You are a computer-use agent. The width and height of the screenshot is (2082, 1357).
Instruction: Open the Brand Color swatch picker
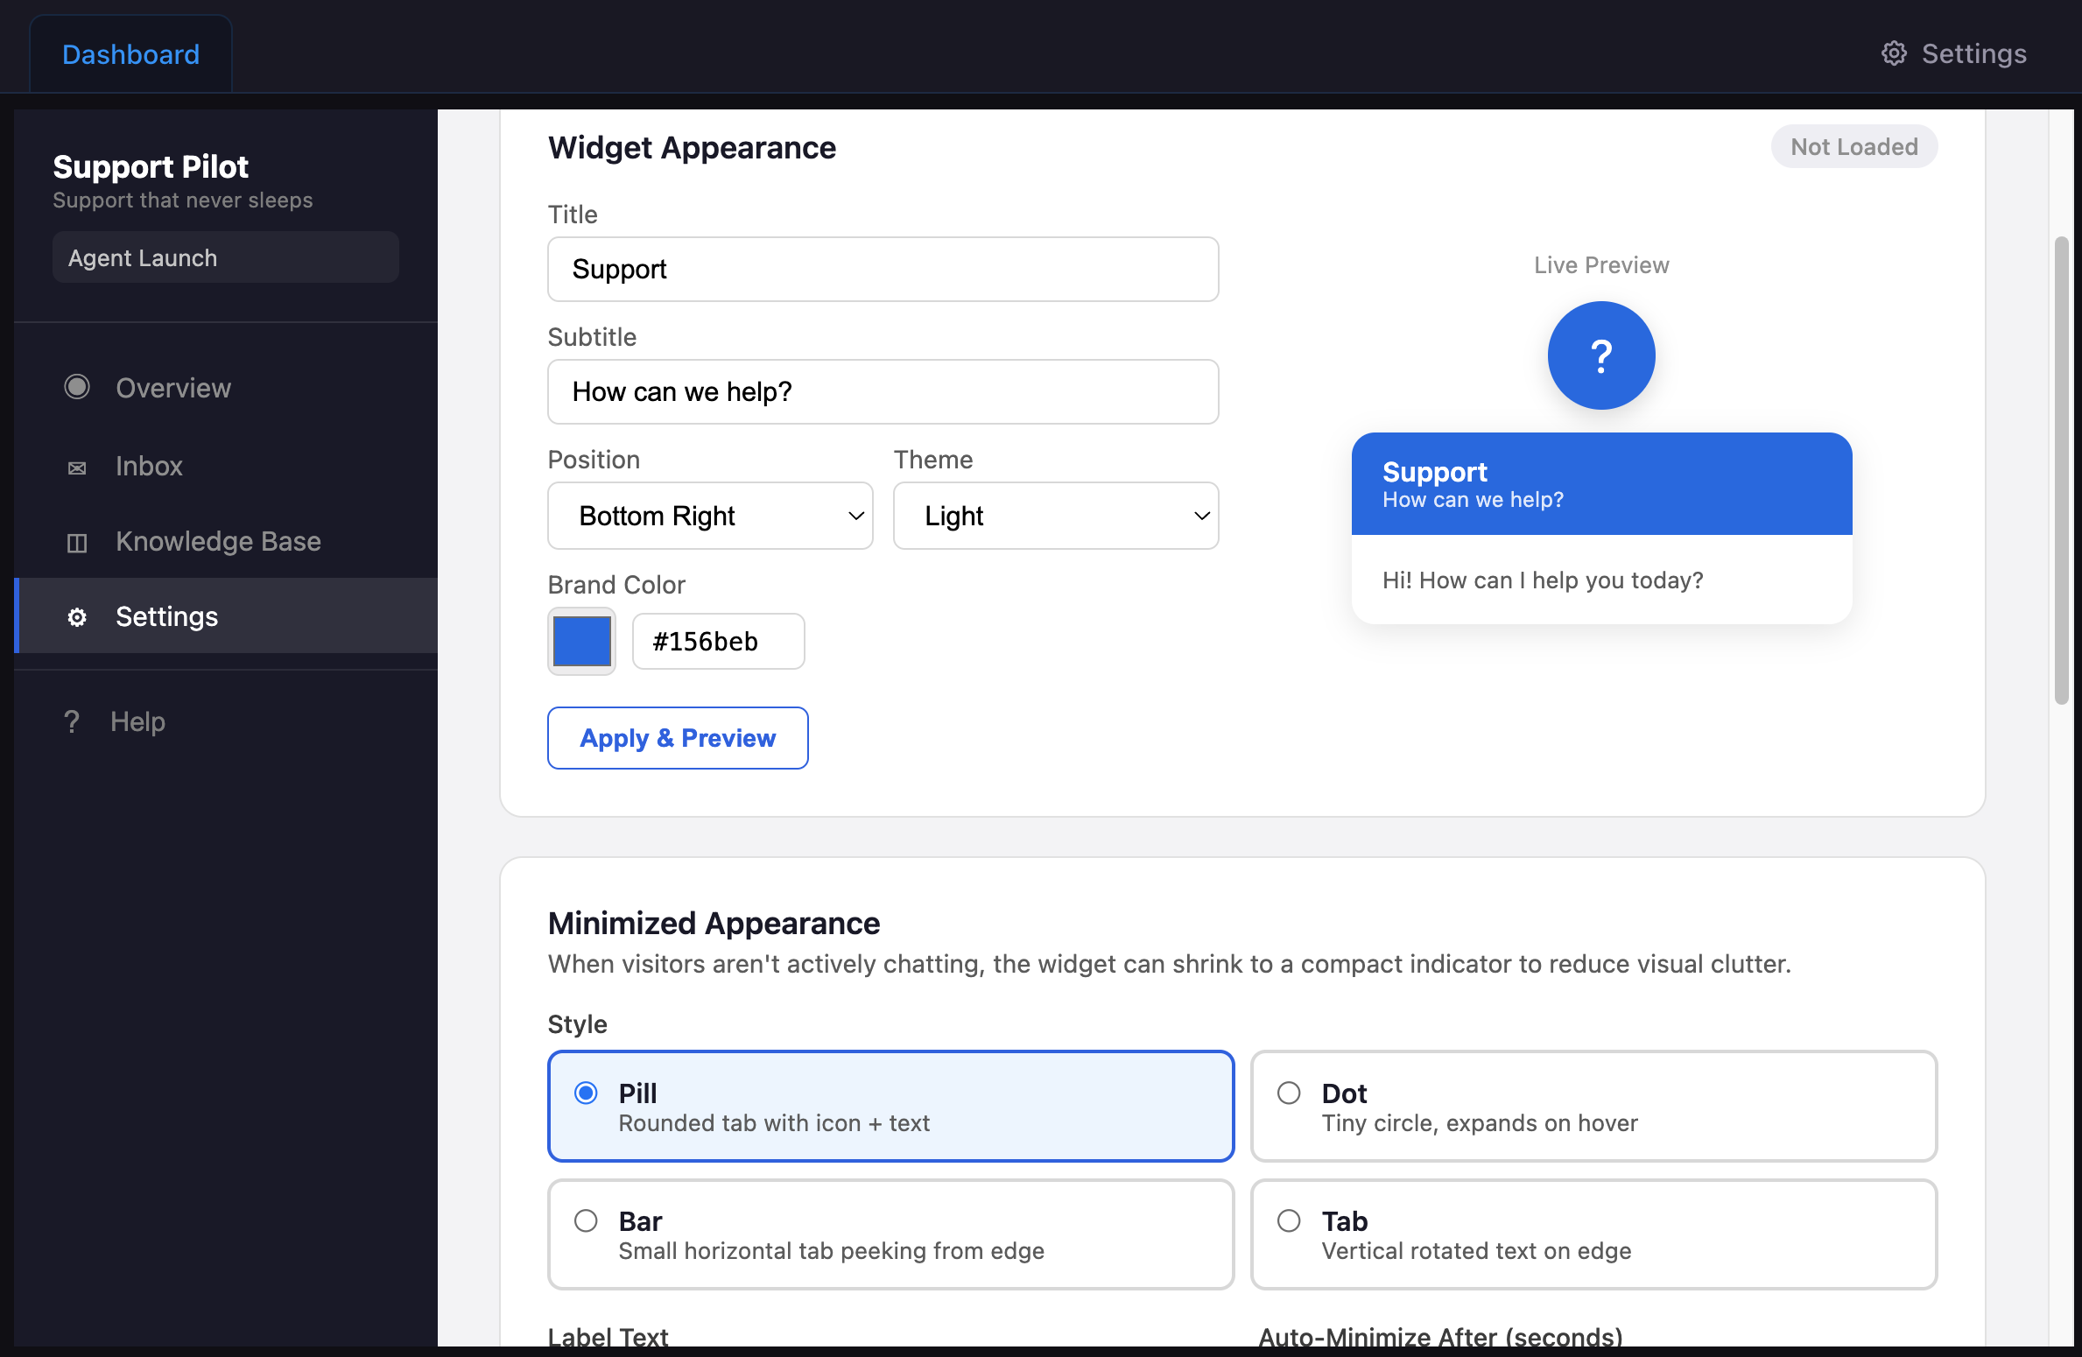click(581, 641)
